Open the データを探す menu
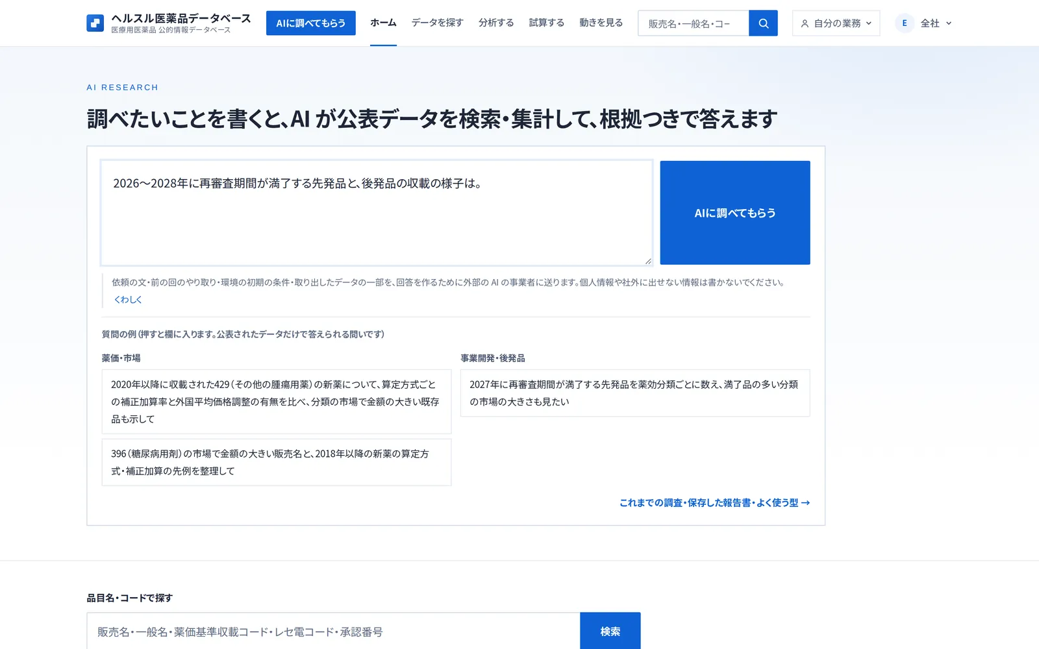1039x649 pixels. (x=437, y=23)
